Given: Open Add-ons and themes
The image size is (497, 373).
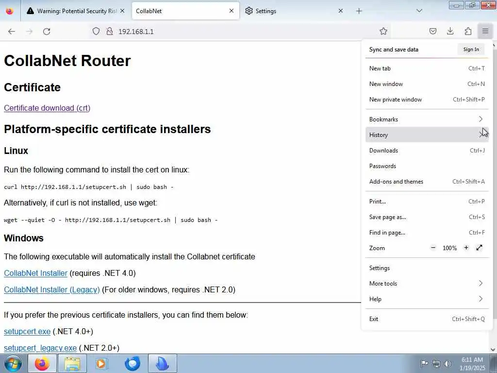Looking at the screenshot, I should point(427,182).
